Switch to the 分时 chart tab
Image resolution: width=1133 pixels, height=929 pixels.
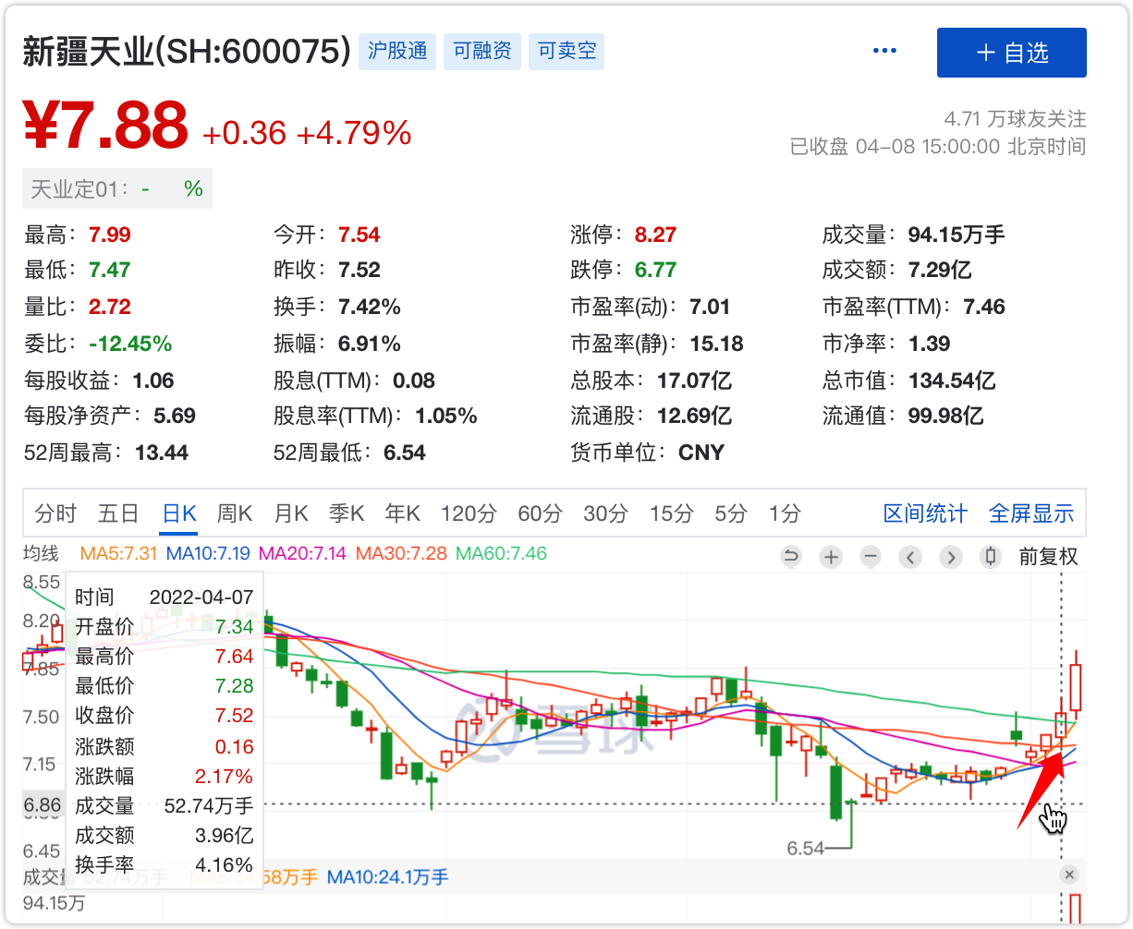55,513
